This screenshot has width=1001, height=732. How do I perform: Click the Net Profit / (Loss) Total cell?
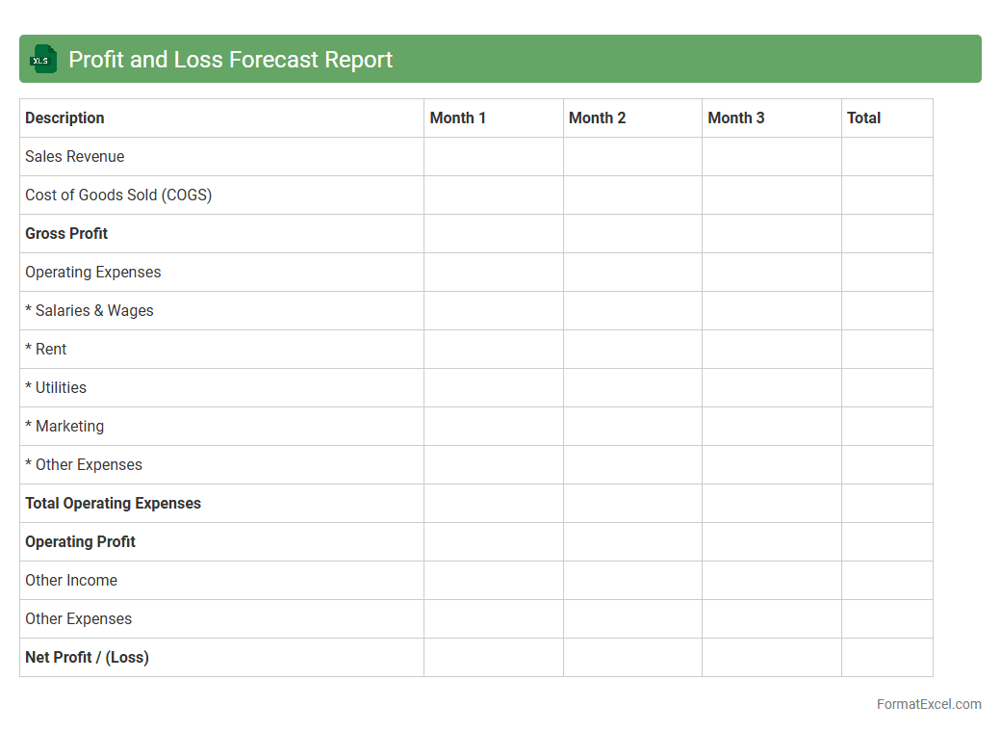(x=886, y=657)
